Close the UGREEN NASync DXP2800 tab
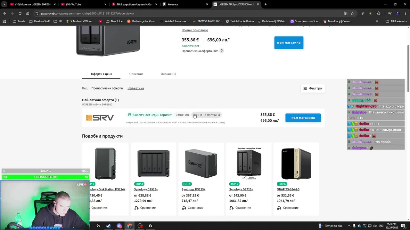Viewport: 410px width, 230px height. click(x=258, y=4)
